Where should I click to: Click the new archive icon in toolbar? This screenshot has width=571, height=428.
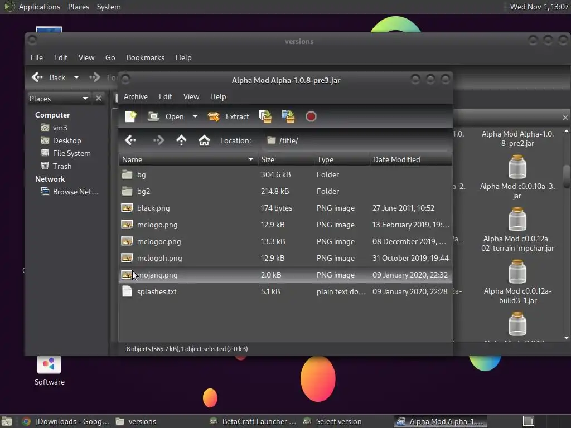[130, 116]
